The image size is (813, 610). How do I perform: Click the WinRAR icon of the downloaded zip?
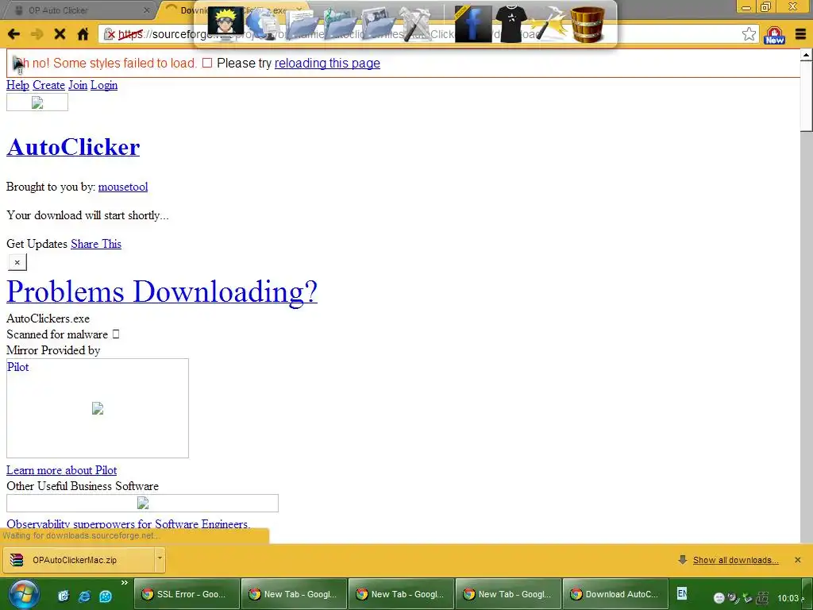click(x=17, y=560)
